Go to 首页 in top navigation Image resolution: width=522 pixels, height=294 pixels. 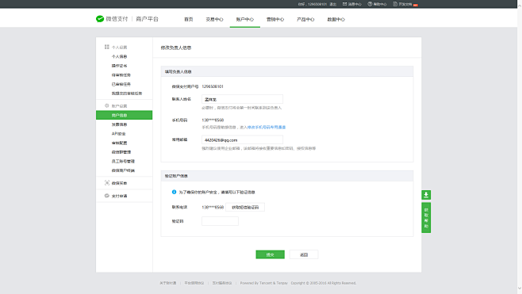(x=189, y=19)
